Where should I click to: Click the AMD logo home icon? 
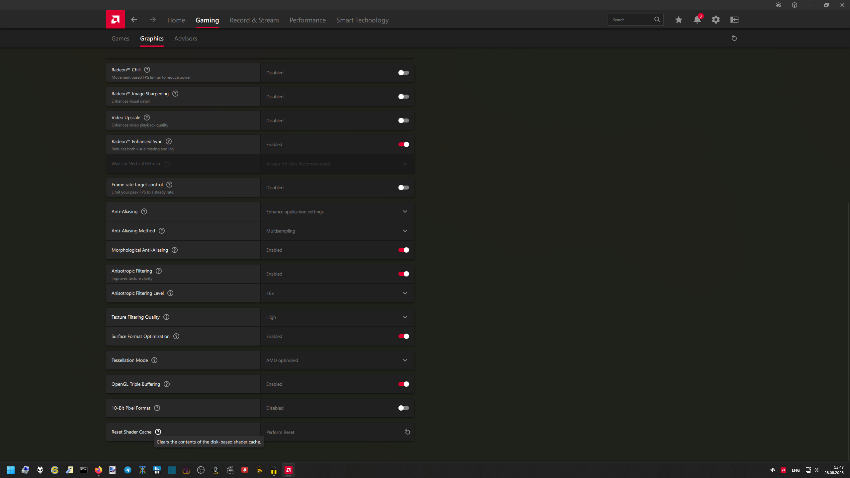[x=115, y=20]
